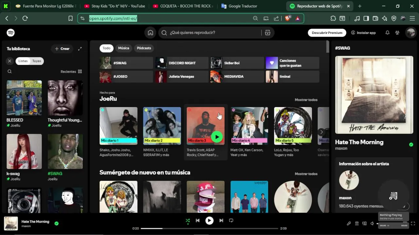This screenshot has height=235, width=419.
Task: Seek on the song progress bar
Action: (209, 228)
